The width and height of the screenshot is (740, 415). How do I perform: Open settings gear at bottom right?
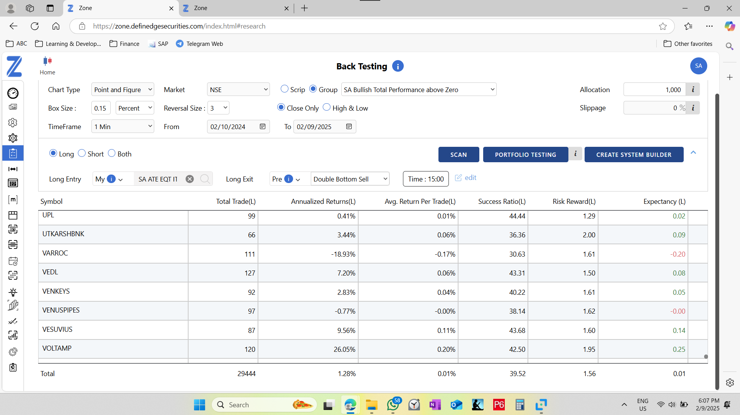coord(730,383)
